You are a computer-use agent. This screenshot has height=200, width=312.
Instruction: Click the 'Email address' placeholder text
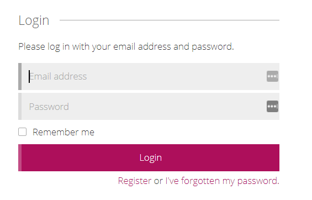(58, 76)
